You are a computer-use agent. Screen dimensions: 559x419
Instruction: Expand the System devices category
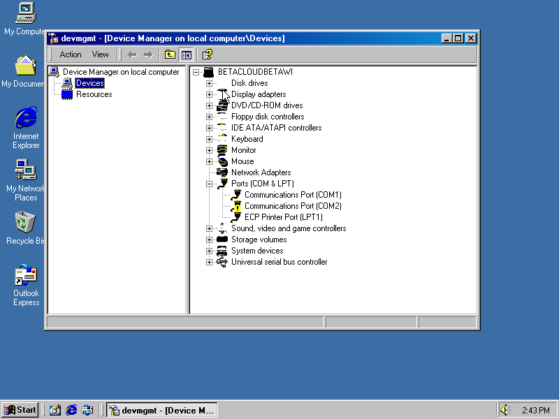click(x=209, y=251)
